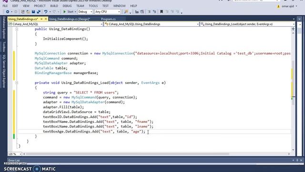Screen dimensions: 305x172
Task: Switch to the Program.cs tab
Action: click(x=108, y=19)
